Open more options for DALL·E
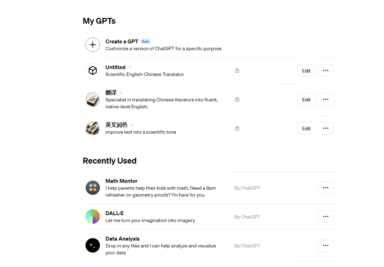 (326, 216)
